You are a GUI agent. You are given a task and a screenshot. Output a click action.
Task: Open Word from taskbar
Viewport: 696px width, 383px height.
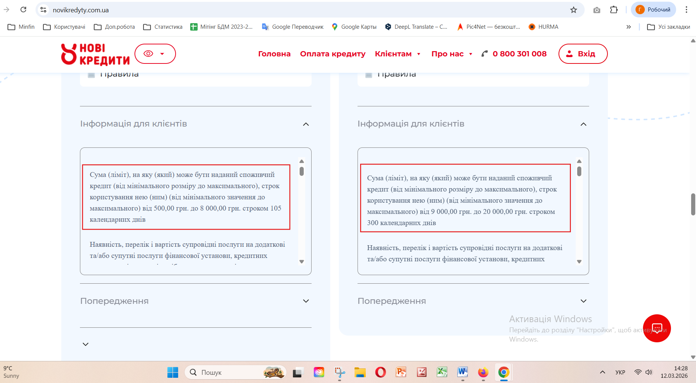click(463, 372)
